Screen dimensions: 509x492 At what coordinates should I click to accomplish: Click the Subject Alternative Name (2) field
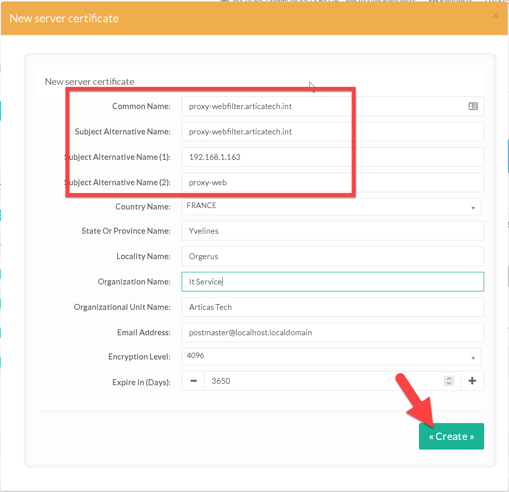click(332, 182)
